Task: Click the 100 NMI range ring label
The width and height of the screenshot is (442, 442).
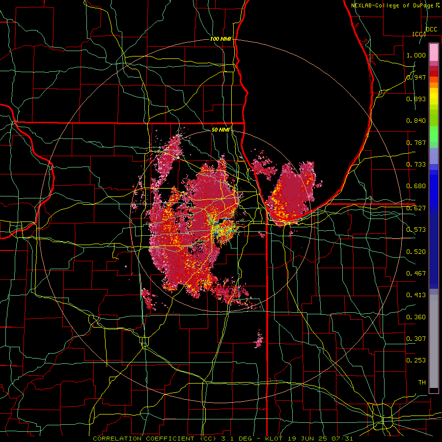Action: coord(221,39)
